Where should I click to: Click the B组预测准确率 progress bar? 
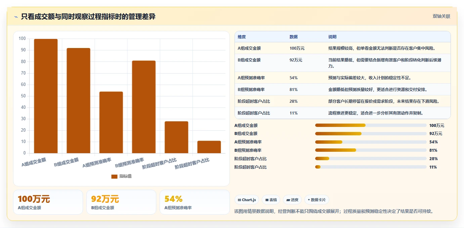pyautogui.click(x=371, y=150)
